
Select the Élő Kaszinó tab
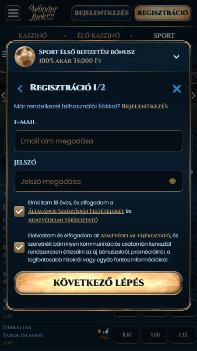(x=98, y=36)
